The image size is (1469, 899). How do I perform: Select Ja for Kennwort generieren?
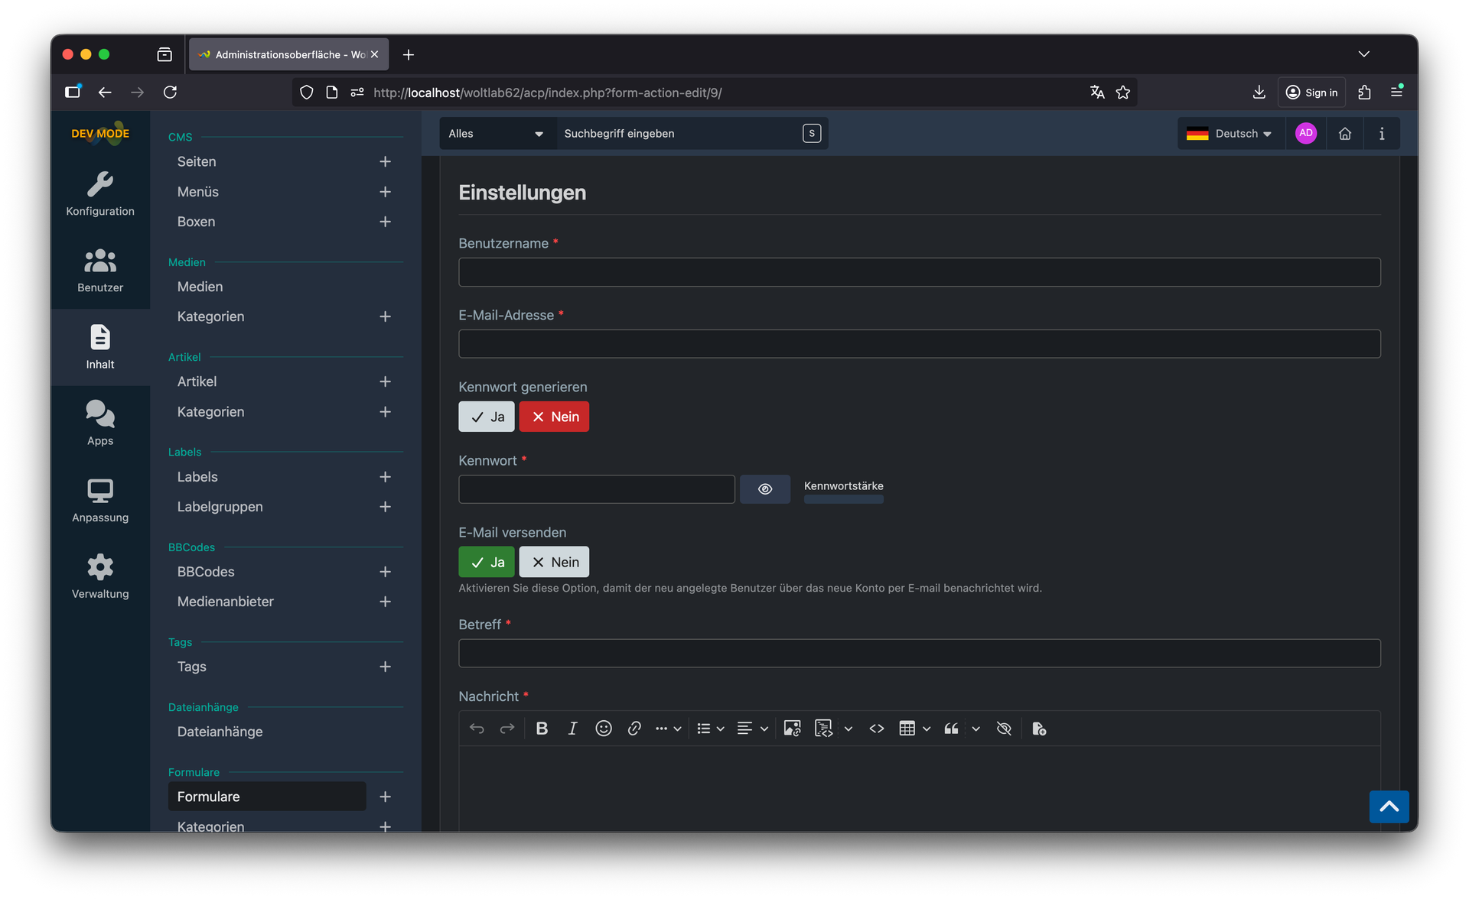click(487, 417)
